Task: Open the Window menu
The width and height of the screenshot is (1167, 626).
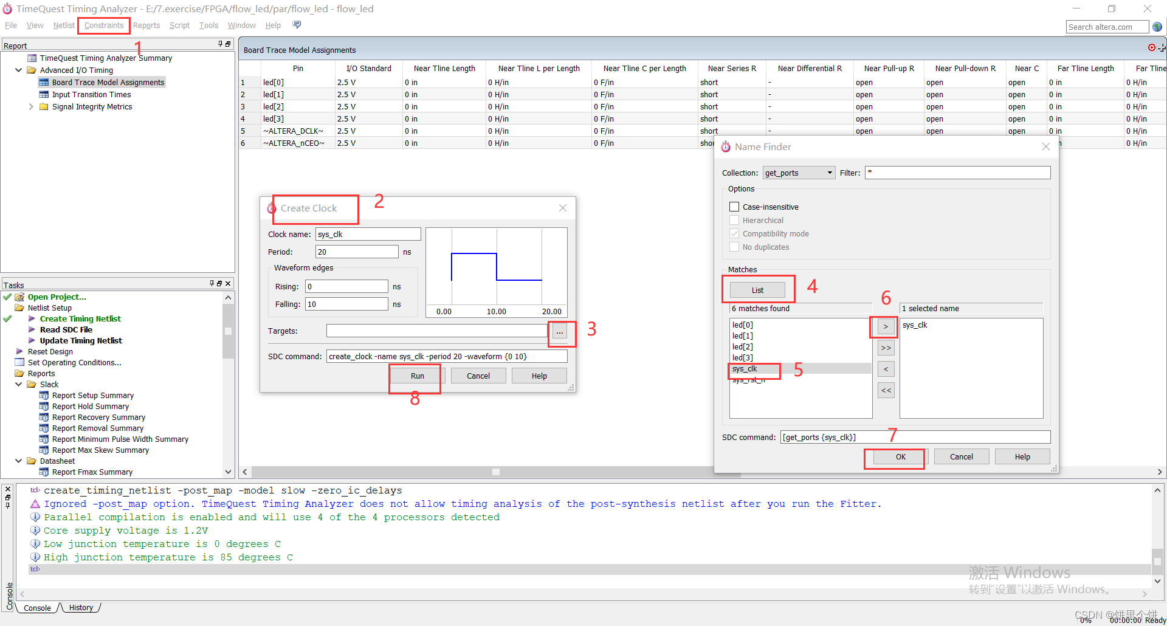Action: tap(241, 26)
